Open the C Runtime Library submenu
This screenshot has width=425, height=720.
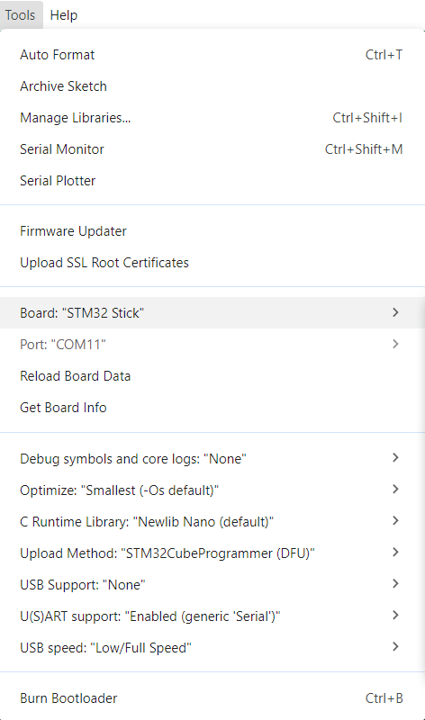click(212, 522)
